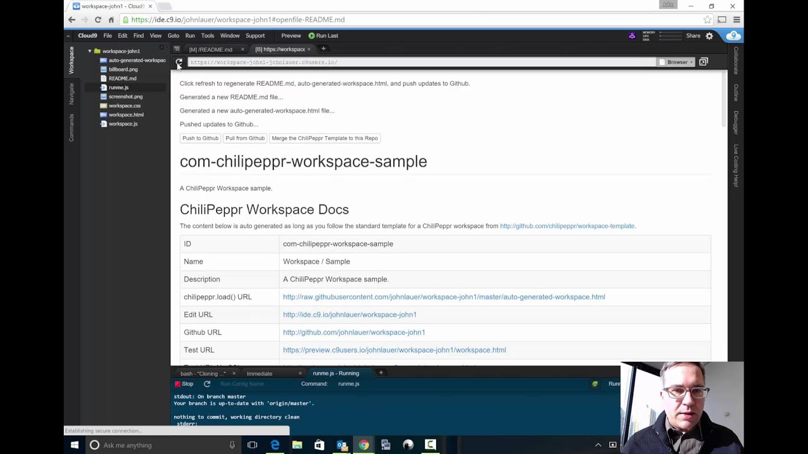Click the Cloud9 cloud logo icon
Screen dimensions: 808x454
point(733,36)
